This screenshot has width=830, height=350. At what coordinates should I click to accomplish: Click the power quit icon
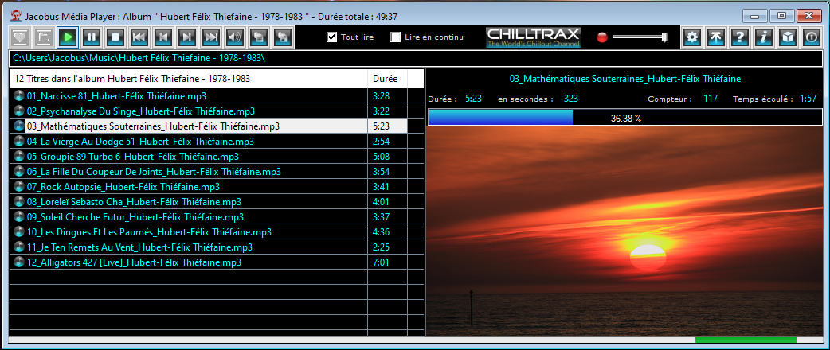[x=811, y=37]
